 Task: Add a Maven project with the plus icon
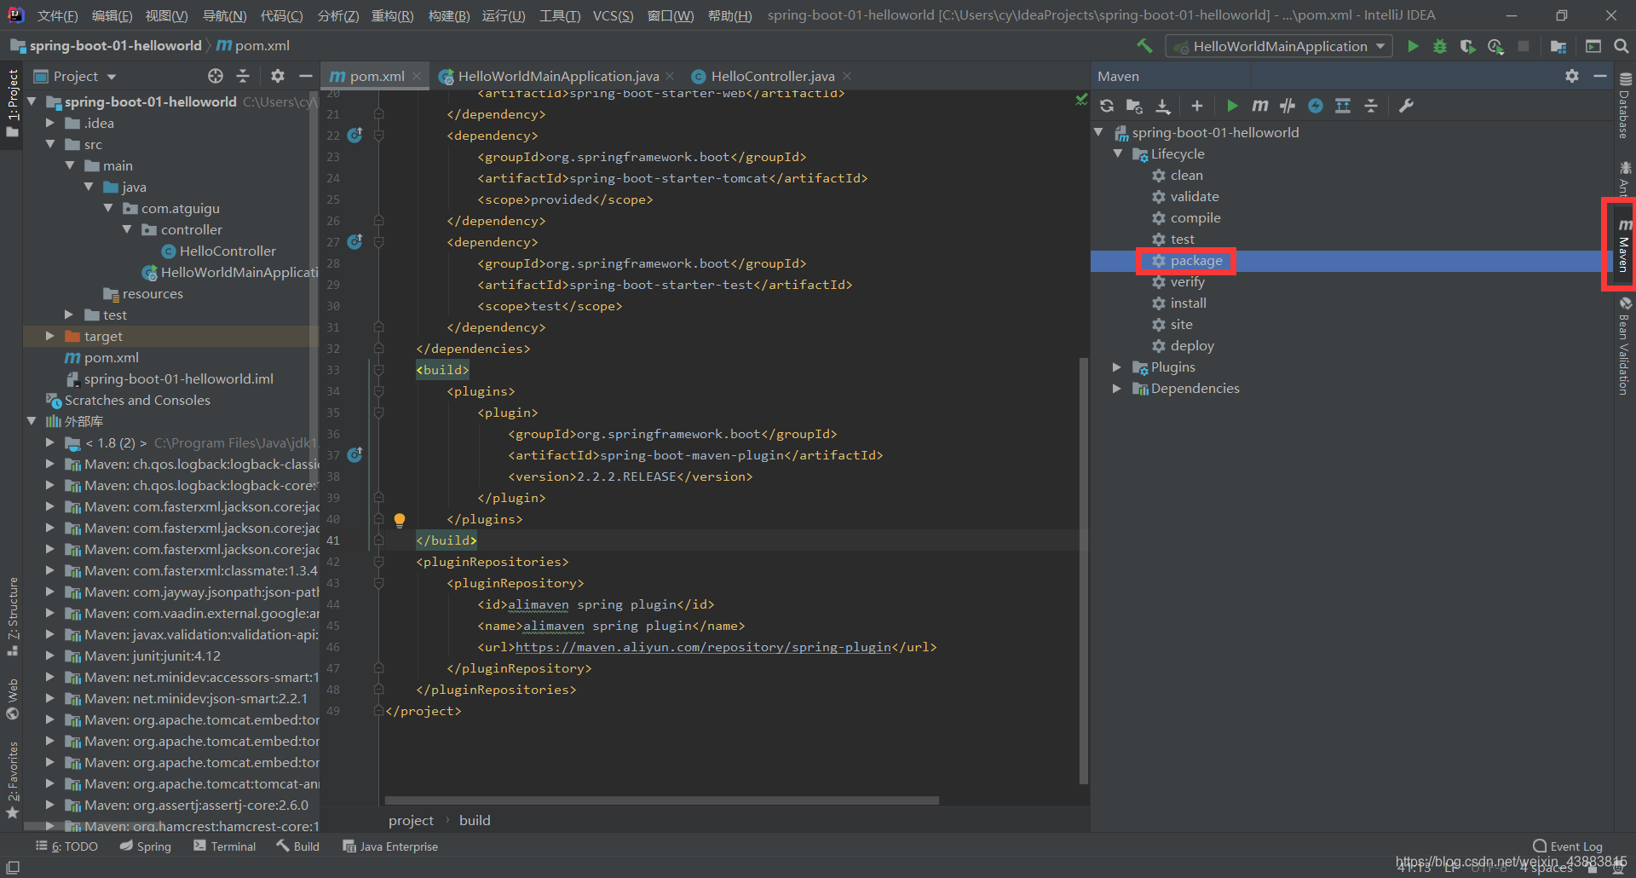(x=1197, y=106)
